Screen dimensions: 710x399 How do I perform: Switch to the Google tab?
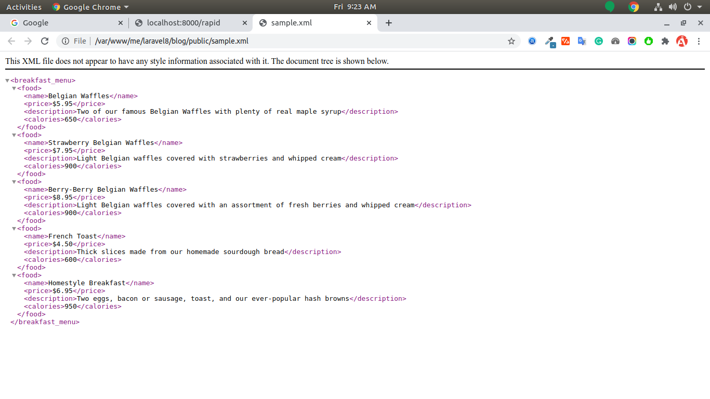coord(62,23)
